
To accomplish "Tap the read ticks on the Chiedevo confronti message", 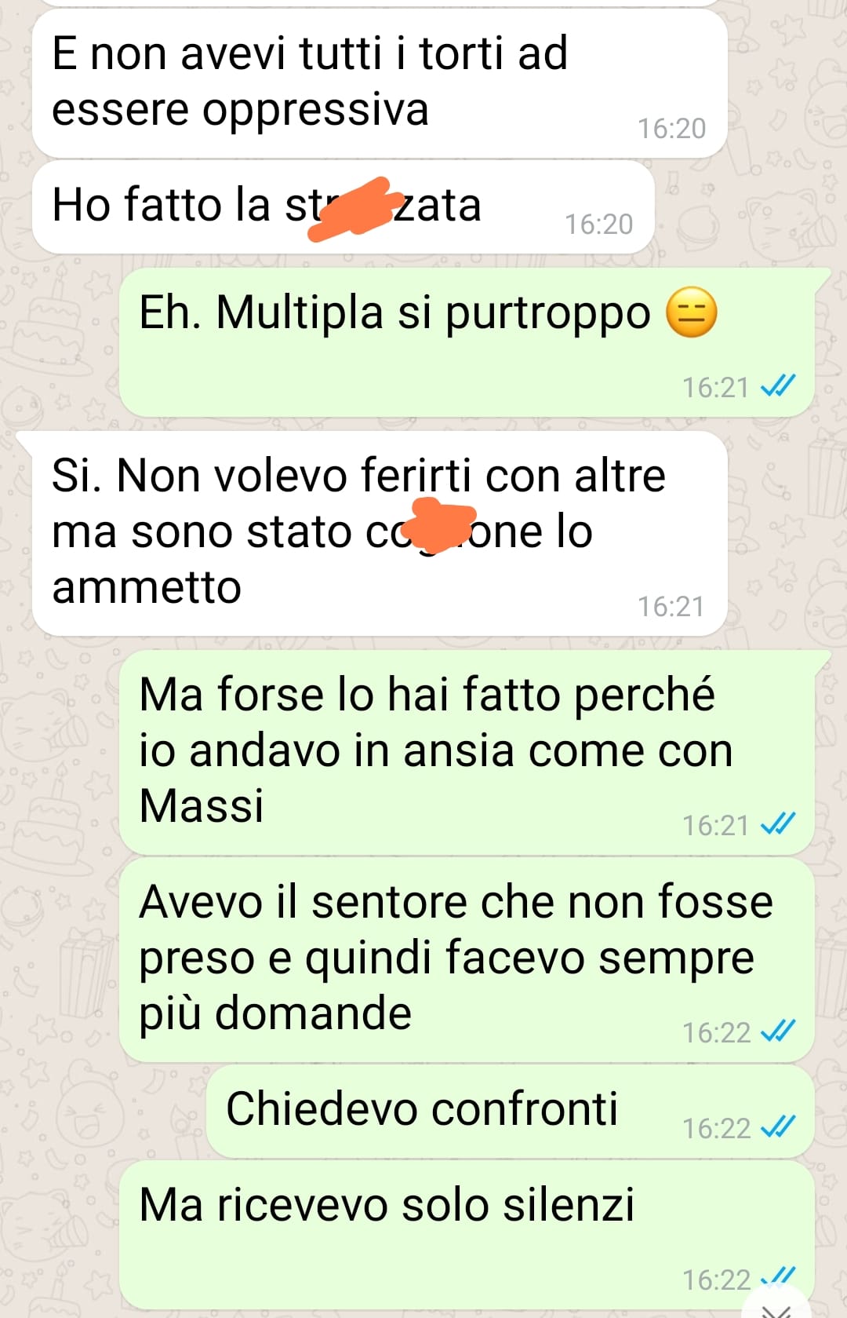I will click(778, 1127).
